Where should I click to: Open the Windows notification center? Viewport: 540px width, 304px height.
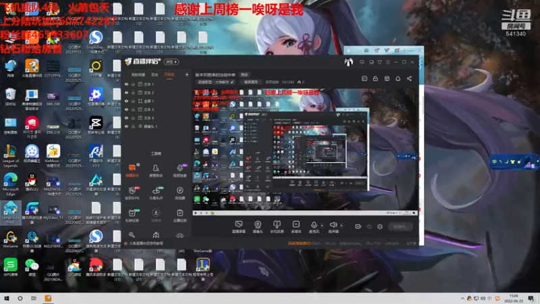[531, 299]
